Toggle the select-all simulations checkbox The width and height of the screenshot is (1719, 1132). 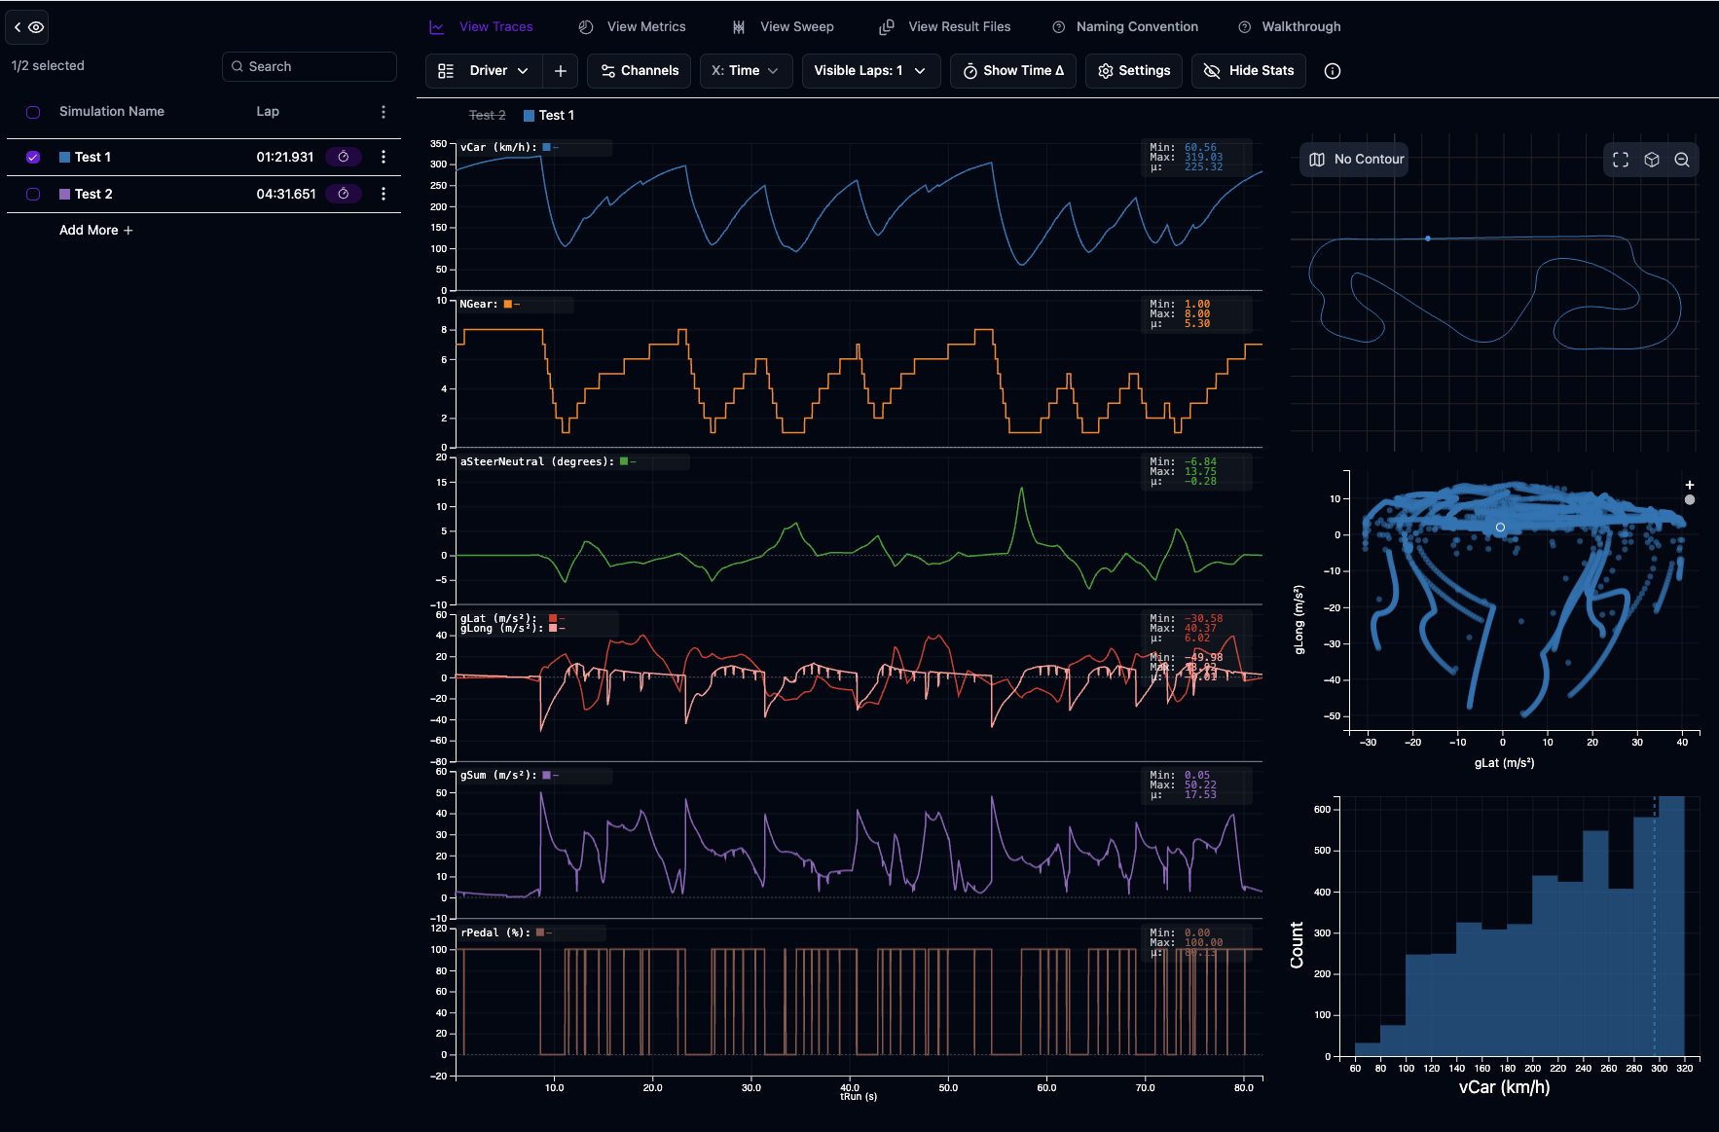[x=33, y=112]
